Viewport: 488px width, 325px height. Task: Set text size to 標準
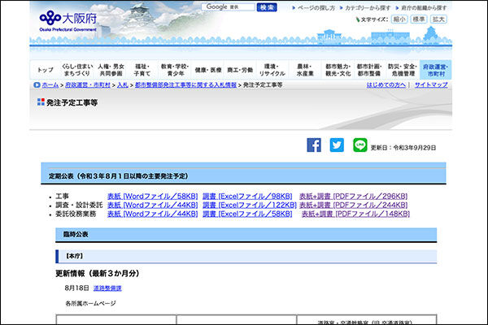tap(419, 19)
